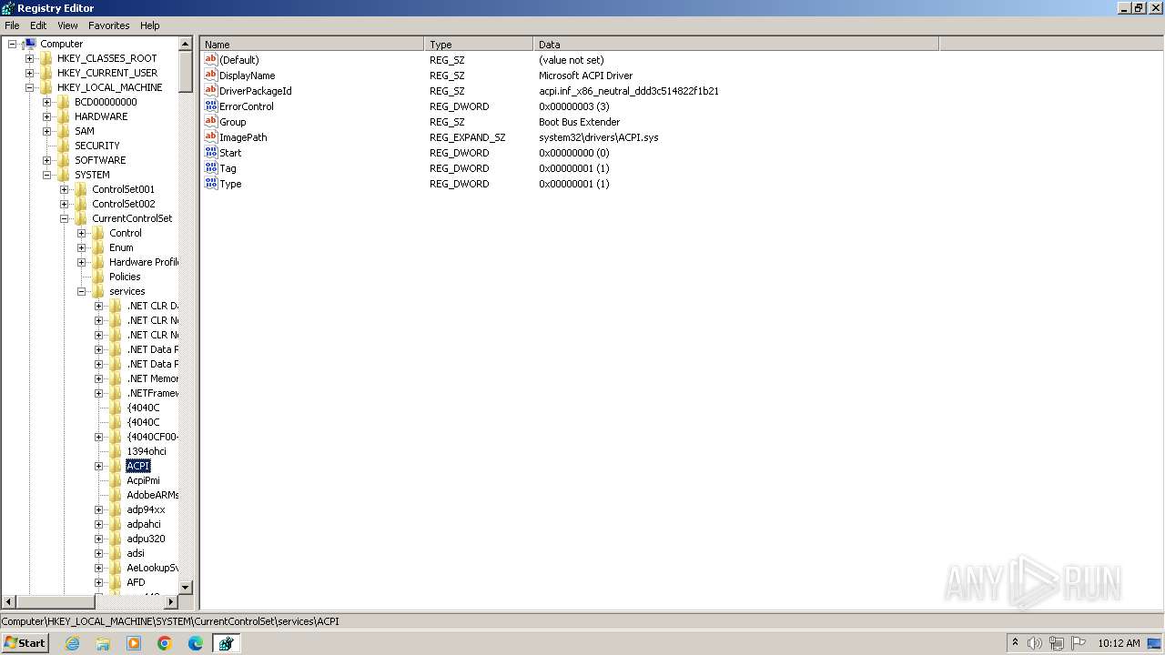Select the Hardware Profiles key
This screenshot has height=655, width=1165.
144,262
